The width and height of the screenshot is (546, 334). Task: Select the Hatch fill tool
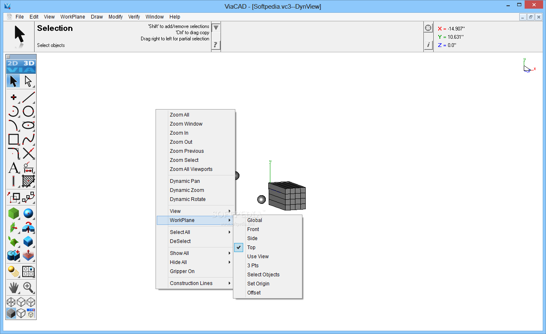pyautogui.click(x=28, y=181)
